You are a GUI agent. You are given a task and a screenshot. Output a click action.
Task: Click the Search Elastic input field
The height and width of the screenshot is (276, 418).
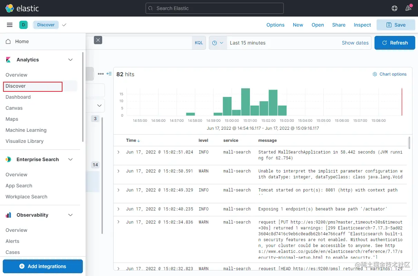point(215,8)
